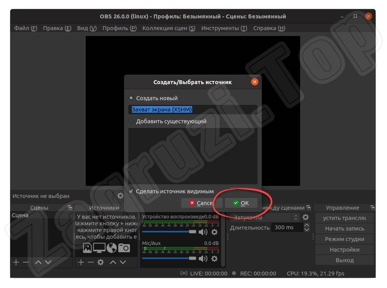Mute the Mic/Aux speaker icon

(203, 259)
